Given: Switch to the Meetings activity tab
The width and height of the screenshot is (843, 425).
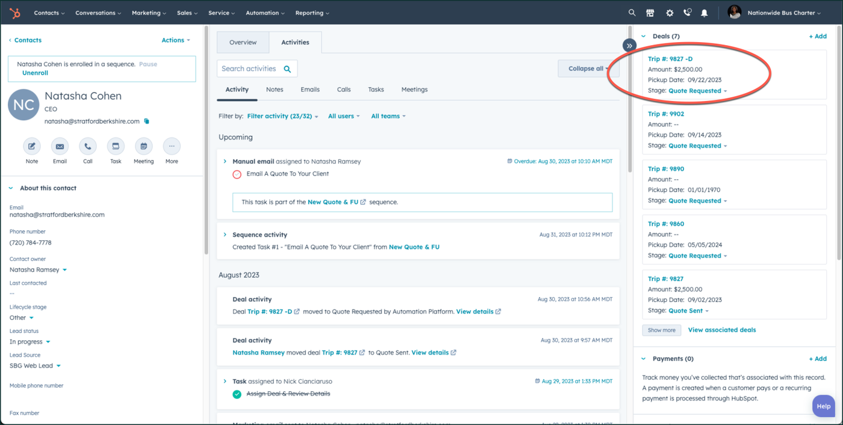Looking at the screenshot, I should tap(414, 90).
